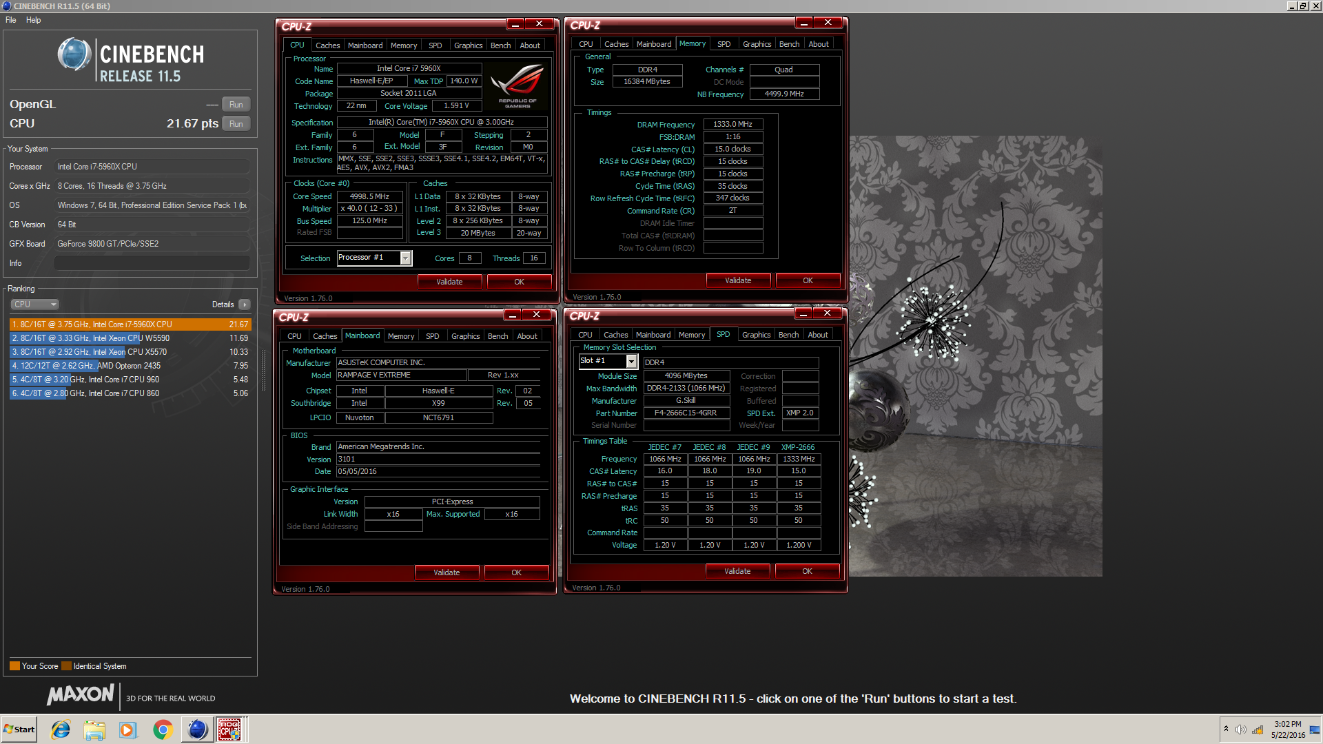The height and width of the screenshot is (744, 1323).
Task: Click the BIOS Version 3101 field
Action: pyautogui.click(x=438, y=459)
